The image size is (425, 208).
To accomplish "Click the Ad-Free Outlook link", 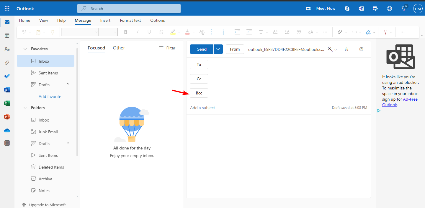I will coord(410,99).
